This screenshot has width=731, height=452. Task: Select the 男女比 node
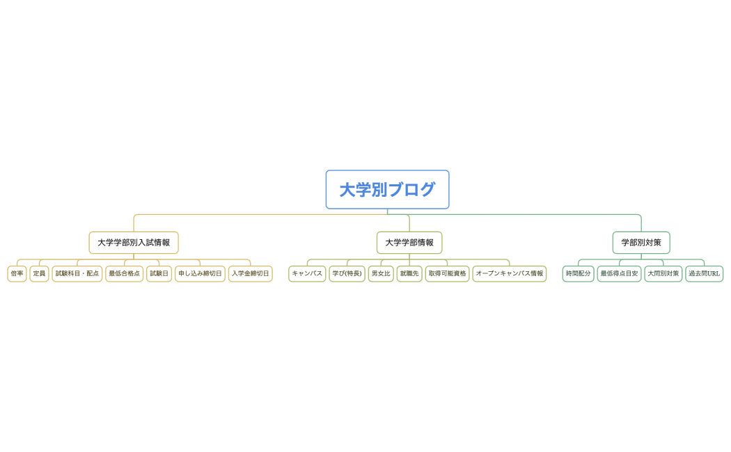tap(381, 273)
